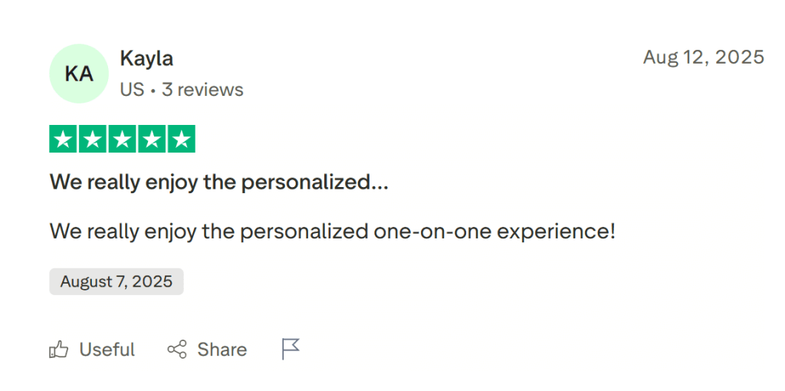Click the US country label

click(x=132, y=90)
